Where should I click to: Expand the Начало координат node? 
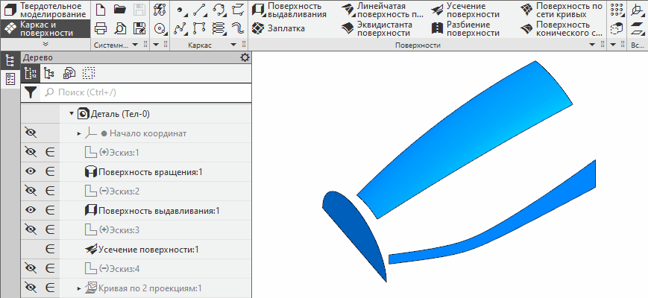click(x=79, y=133)
